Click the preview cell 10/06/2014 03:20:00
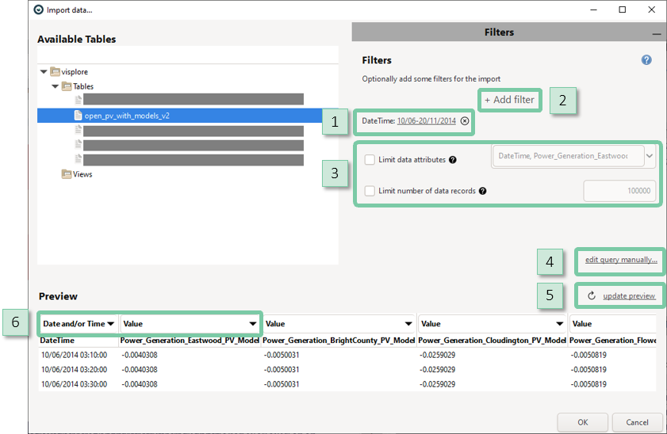The image size is (667, 434). click(x=74, y=370)
